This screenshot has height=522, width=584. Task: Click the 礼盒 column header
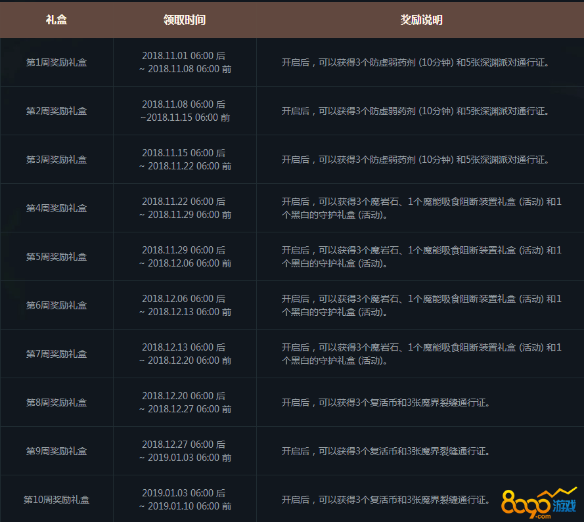click(x=56, y=20)
